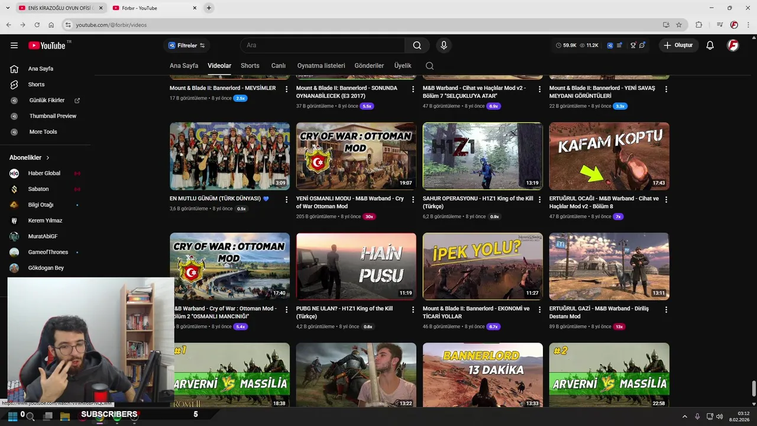Bookmark this page with the star icon
Image resolution: width=757 pixels, height=426 pixels.
click(x=679, y=25)
